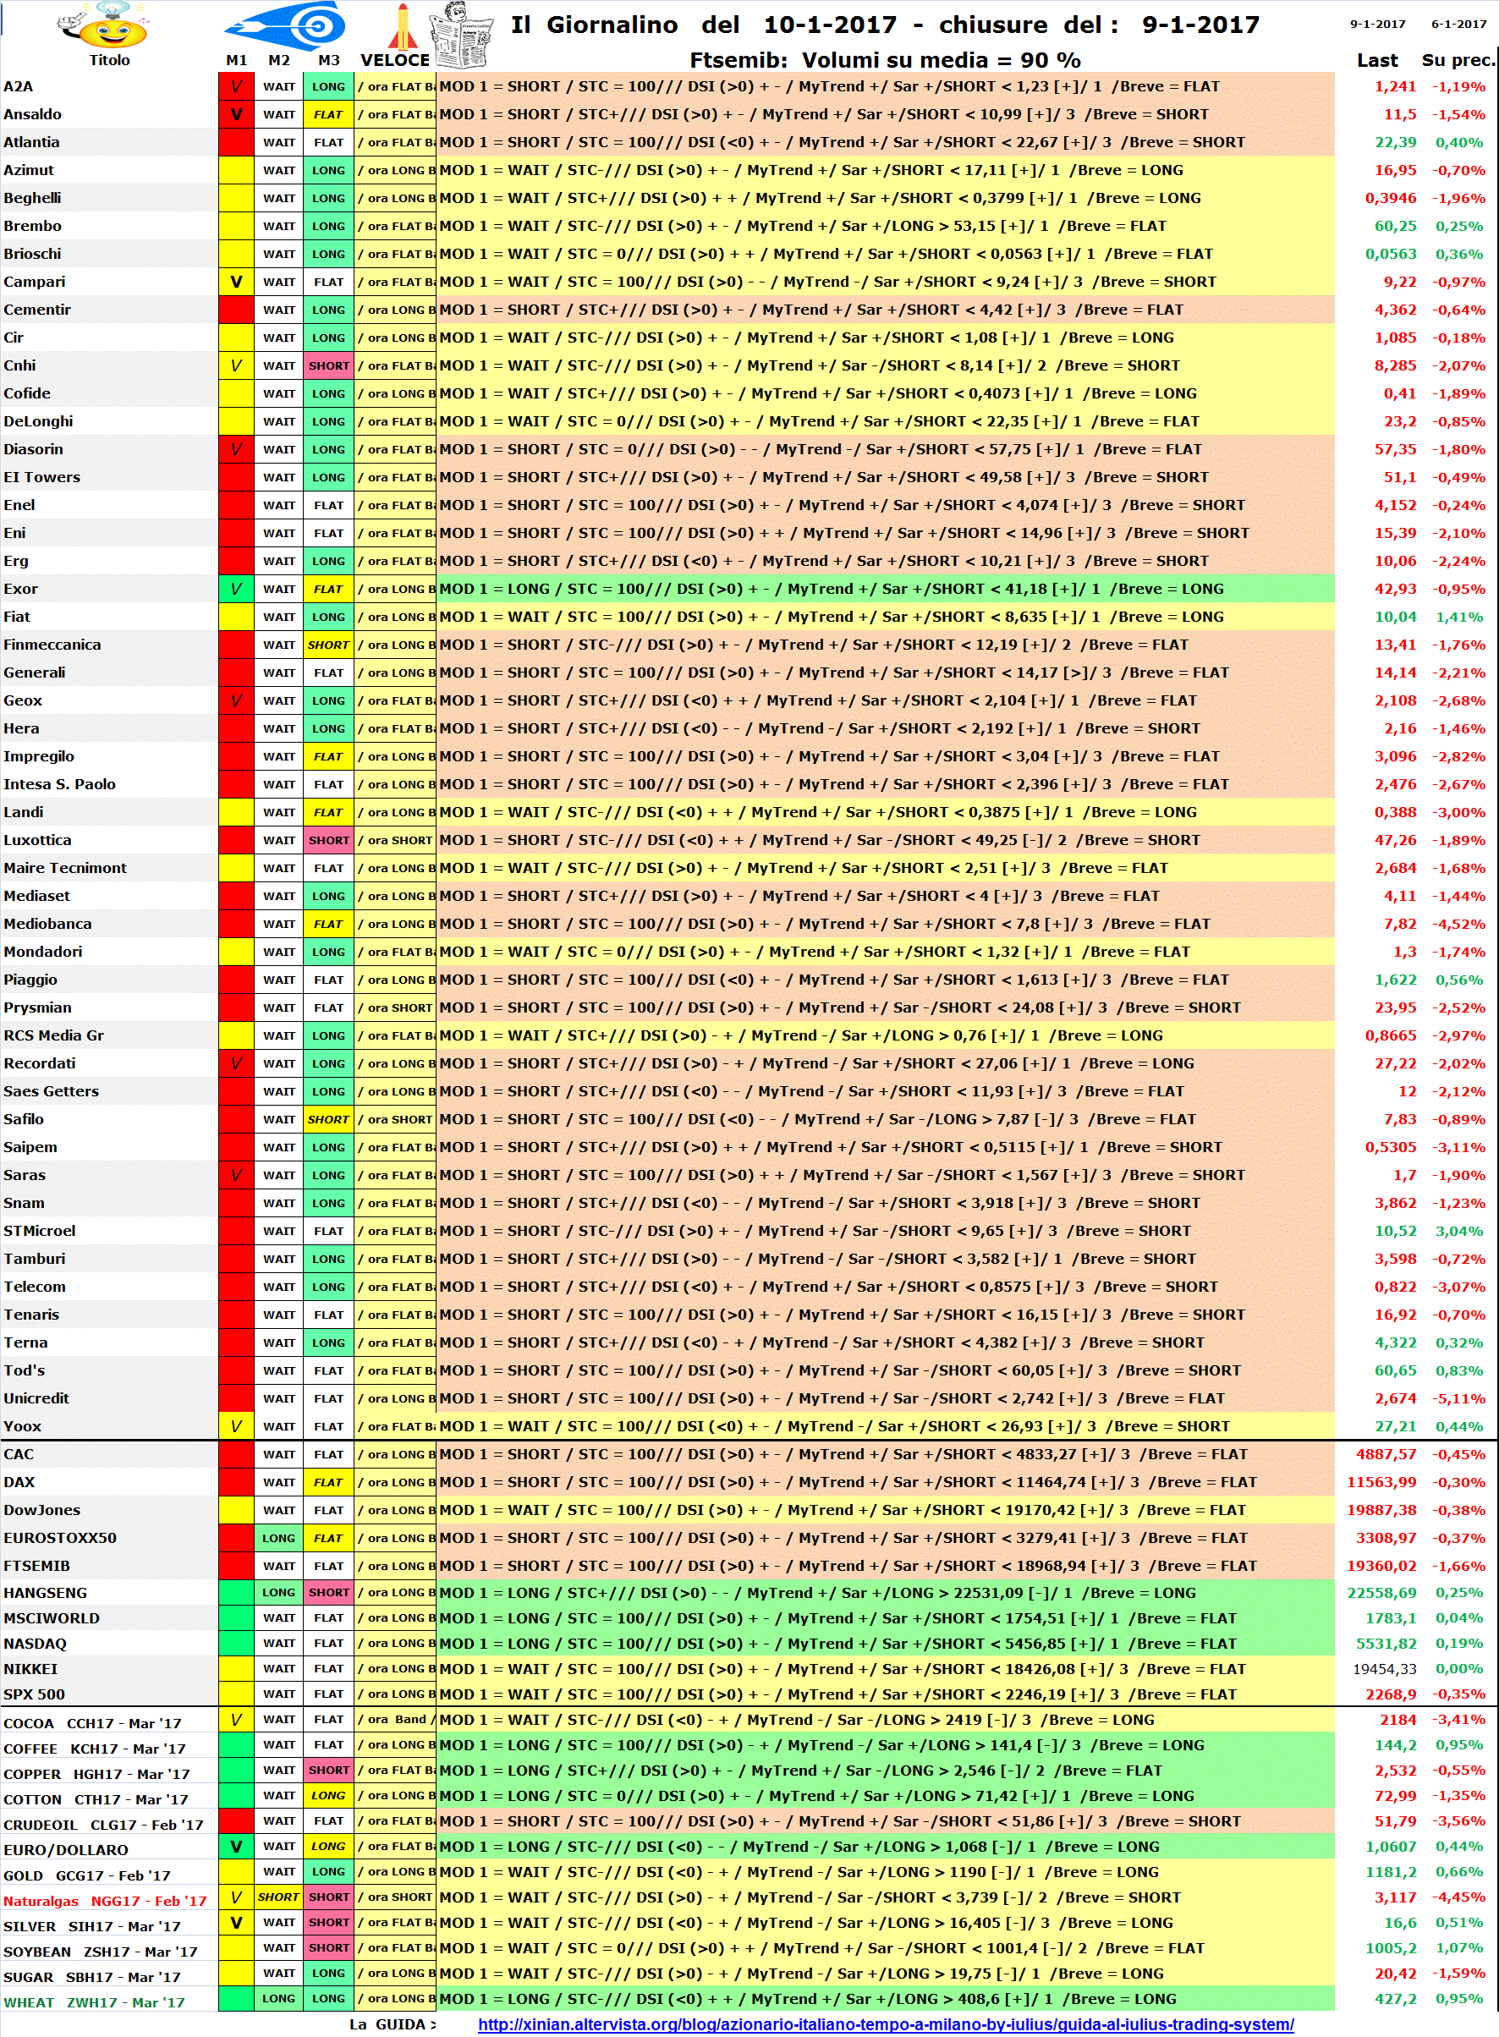
Task: Click the smiling lightbulb mascot icon
Action: tap(103, 25)
